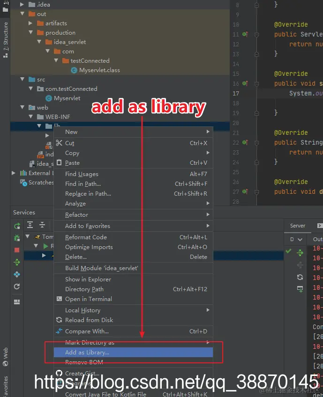This screenshot has height=397, width=323.
Task: Toggle code folding on line 11
Action: 256,35
